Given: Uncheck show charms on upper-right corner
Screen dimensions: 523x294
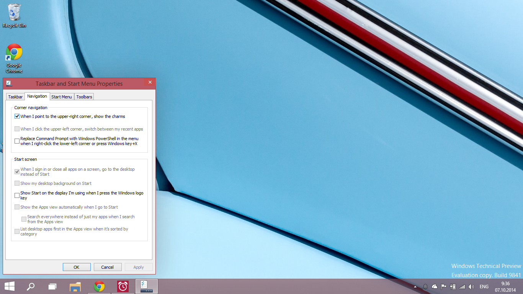Looking at the screenshot, I should pos(17,116).
